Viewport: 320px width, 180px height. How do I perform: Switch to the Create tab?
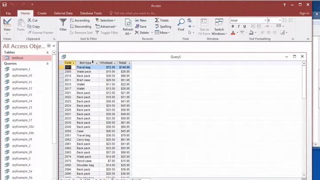pos(42,13)
